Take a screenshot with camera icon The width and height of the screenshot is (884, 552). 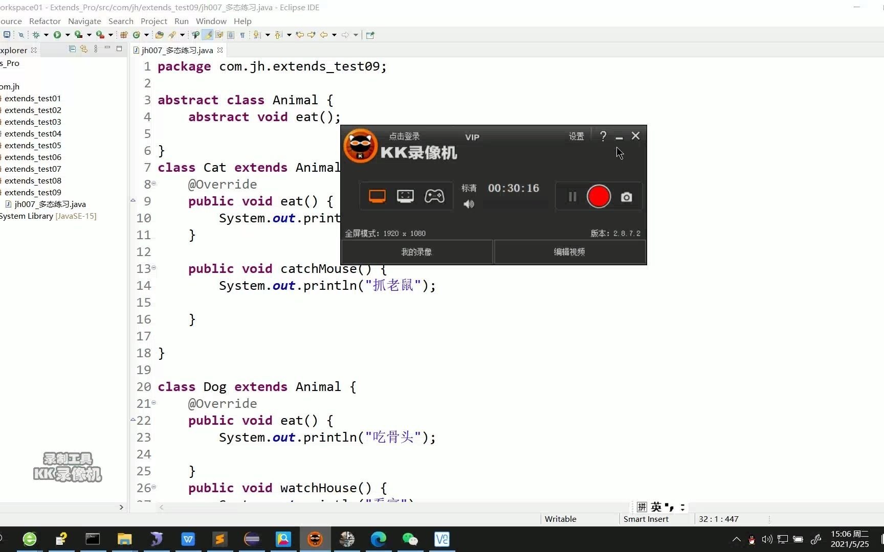626,197
